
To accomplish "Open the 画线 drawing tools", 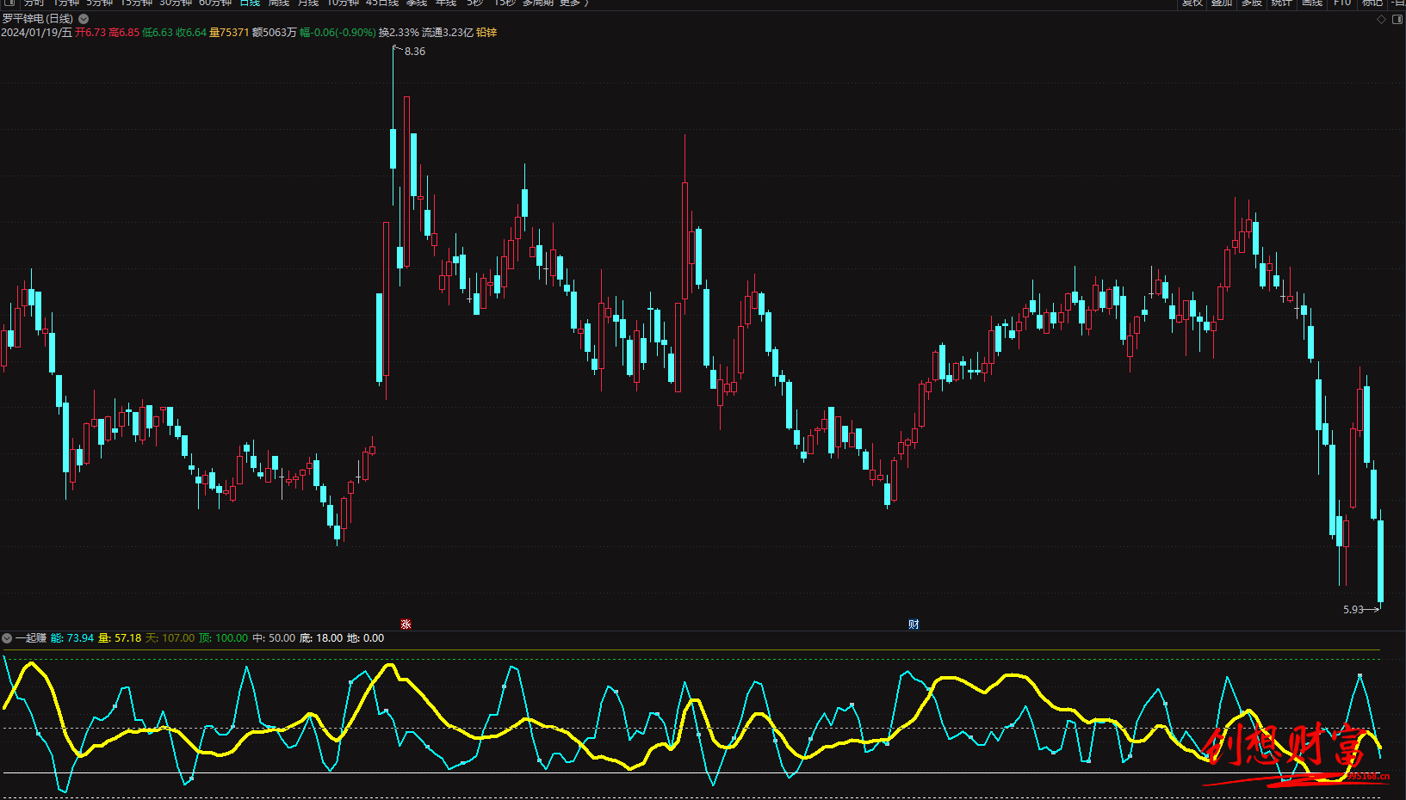I will [1312, 3].
